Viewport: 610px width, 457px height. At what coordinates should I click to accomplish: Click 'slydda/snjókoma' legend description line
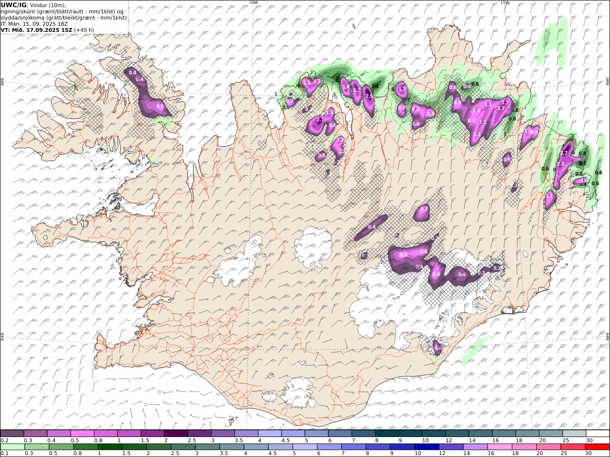64,17
